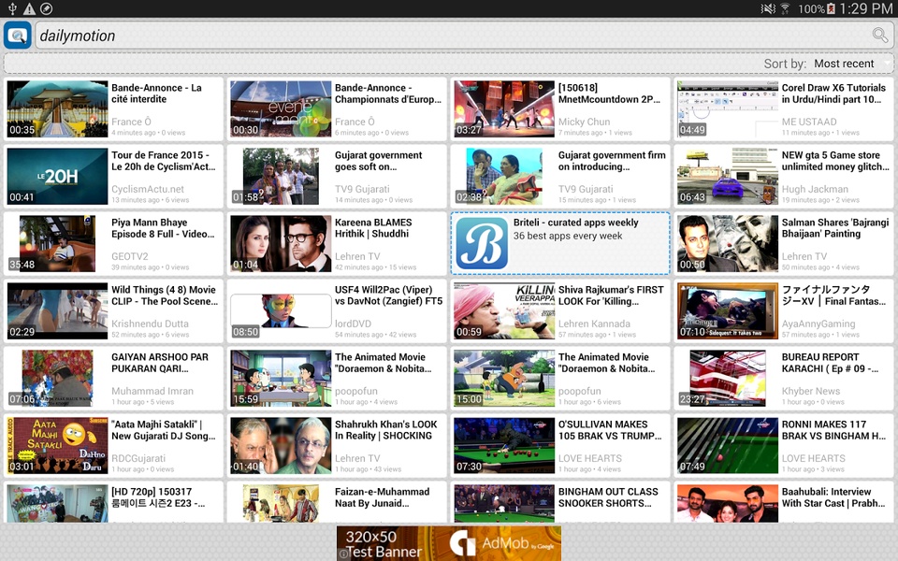Open Corel Draw X6 Tutorials thumbnail

click(x=728, y=108)
